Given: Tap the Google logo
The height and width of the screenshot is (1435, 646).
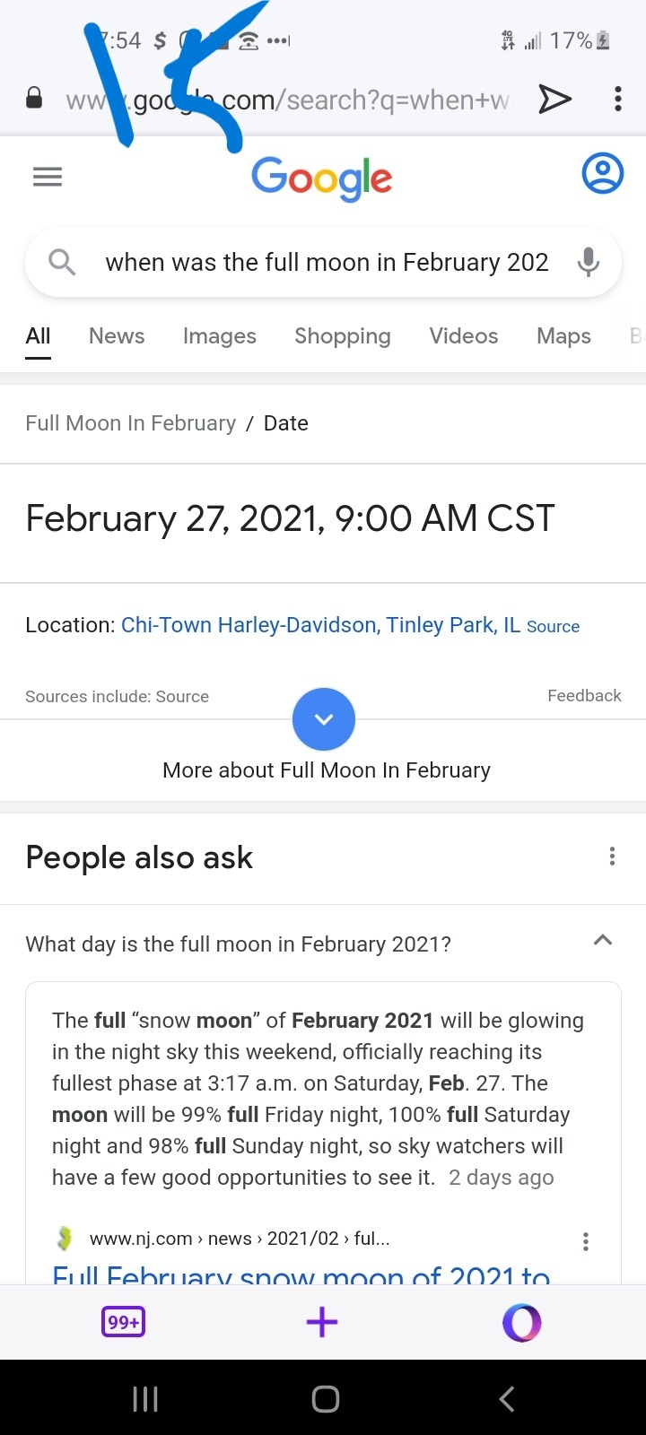Looking at the screenshot, I should (322, 177).
